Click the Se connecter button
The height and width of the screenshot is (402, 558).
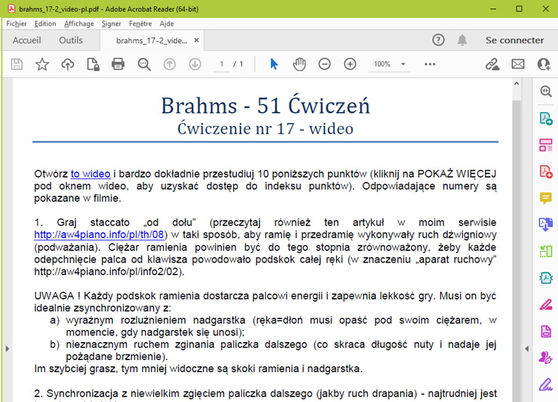pyautogui.click(x=514, y=40)
